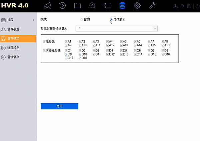
Task: Uncheck IP camera D17 checkbox
Action: point(66,58)
